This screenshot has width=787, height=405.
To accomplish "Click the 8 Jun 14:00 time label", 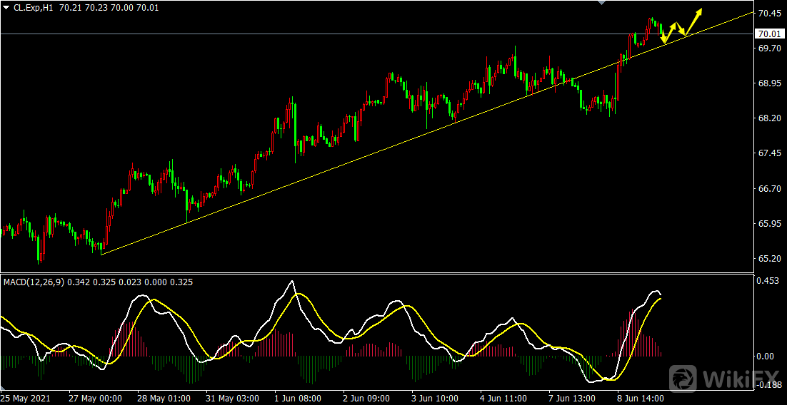I will click(x=640, y=398).
